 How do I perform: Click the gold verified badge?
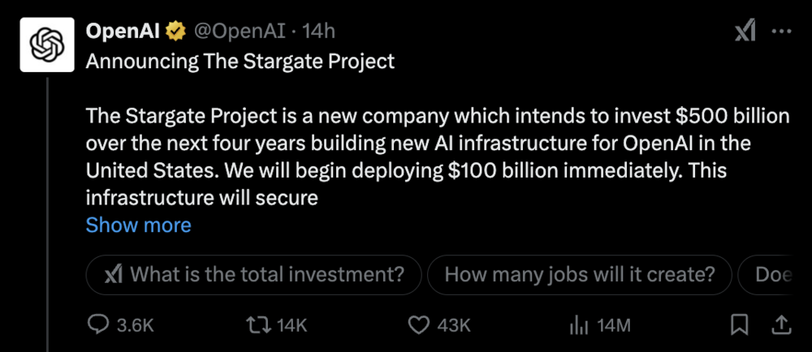click(175, 32)
